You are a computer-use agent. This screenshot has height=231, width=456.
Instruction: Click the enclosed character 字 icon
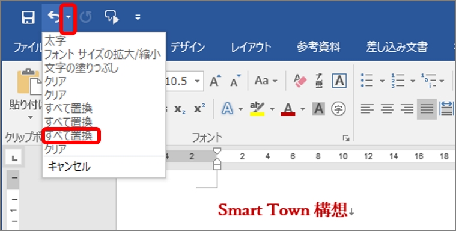point(338,109)
